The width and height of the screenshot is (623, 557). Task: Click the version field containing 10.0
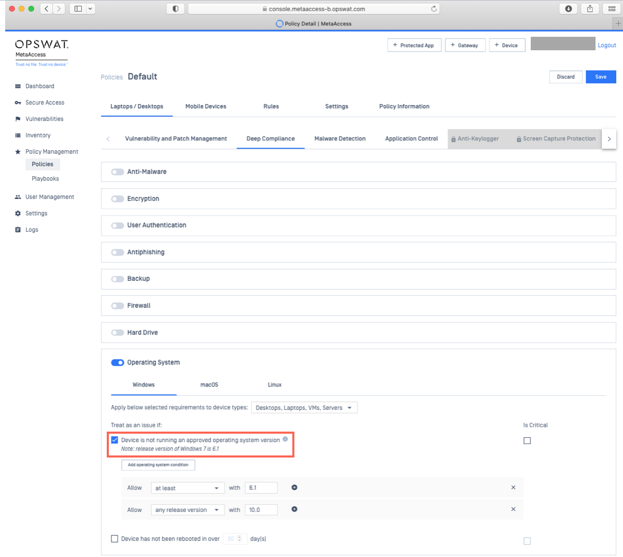click(261, 510)
